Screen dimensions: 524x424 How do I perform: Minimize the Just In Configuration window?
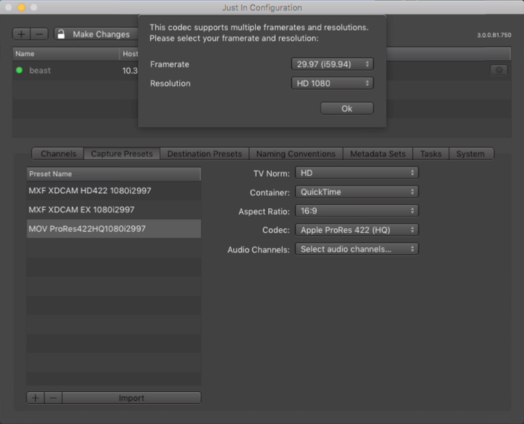(x=21, y=7)
